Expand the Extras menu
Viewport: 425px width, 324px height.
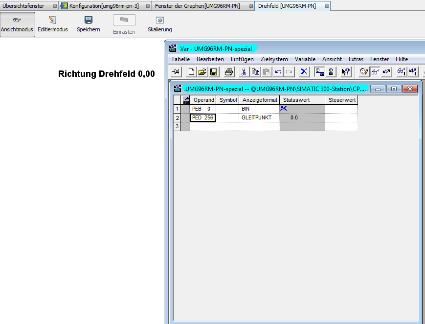pos(356,59)
